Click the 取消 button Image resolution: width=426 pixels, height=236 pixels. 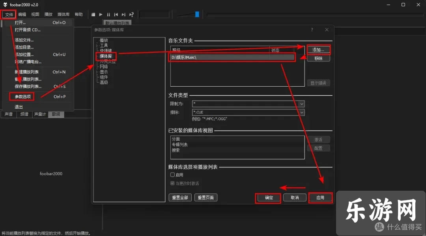(x=295, y=197)
